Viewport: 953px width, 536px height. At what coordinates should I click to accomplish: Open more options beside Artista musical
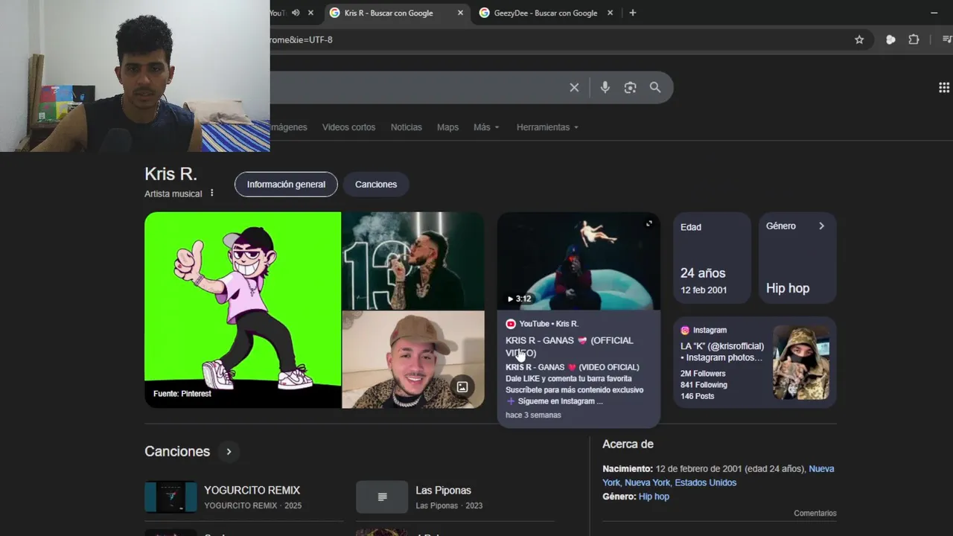pyautogui.click(x=211, y=193)
